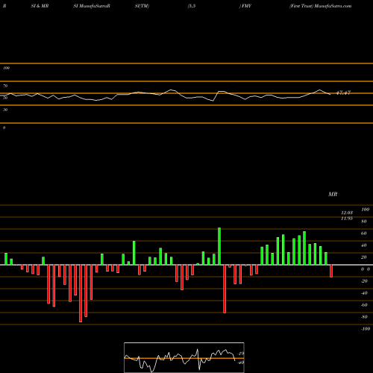Click the '60' axis label on MR chart
Image resolution: width=373 pixels, height=373 pixels.
pyautogui.click(x=364, y=233)
